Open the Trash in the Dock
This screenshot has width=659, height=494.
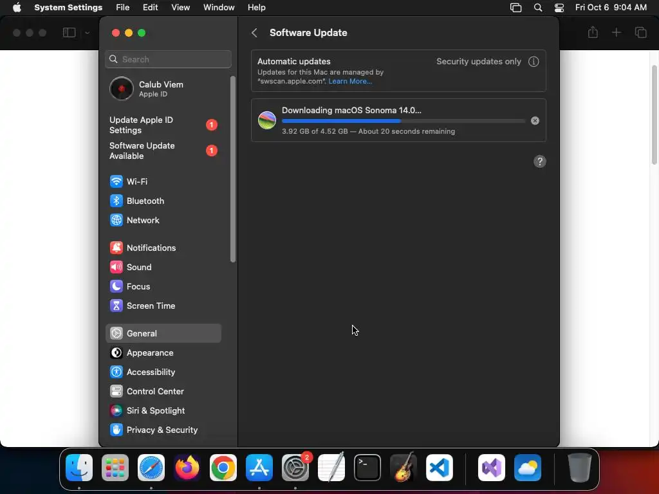(x=580, y=468)
